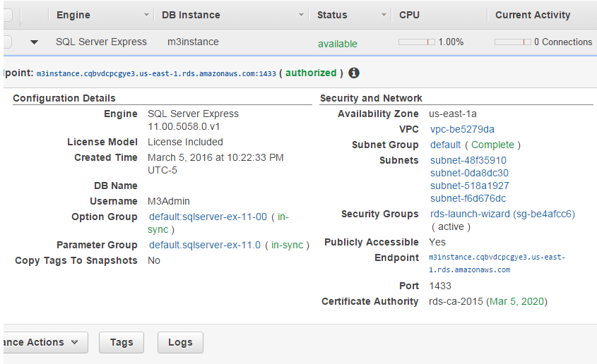Image resolution: width=597 pixels, height=364 pixels.
Task: Click the 'authorized' status text
Action: (x=311, y=73)
